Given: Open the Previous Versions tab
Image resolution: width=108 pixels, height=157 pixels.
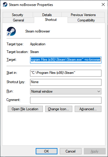Looking at the screenshot, I should (83, 15).
